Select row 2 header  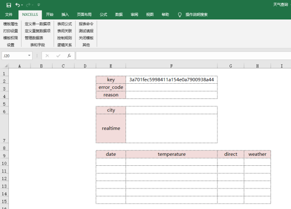coord(4,80)
